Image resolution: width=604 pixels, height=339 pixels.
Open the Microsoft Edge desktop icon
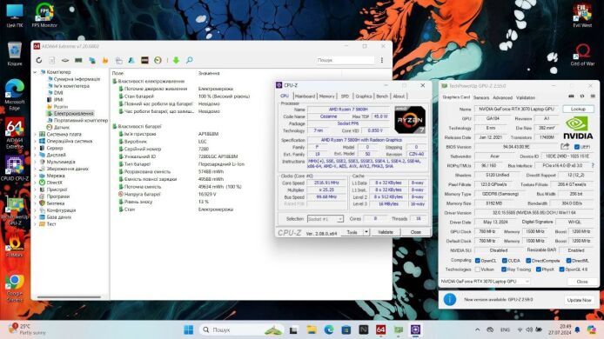point(15,95)
